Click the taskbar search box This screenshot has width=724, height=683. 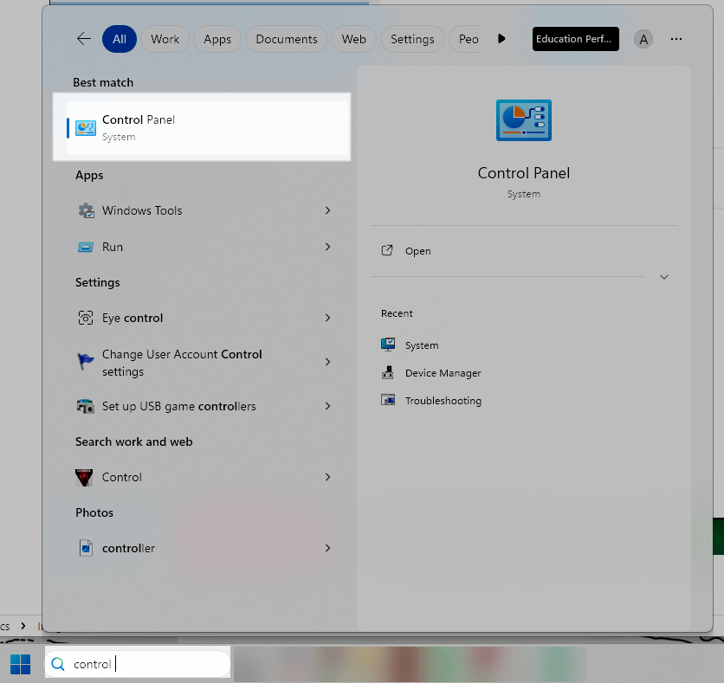point(138,664)
